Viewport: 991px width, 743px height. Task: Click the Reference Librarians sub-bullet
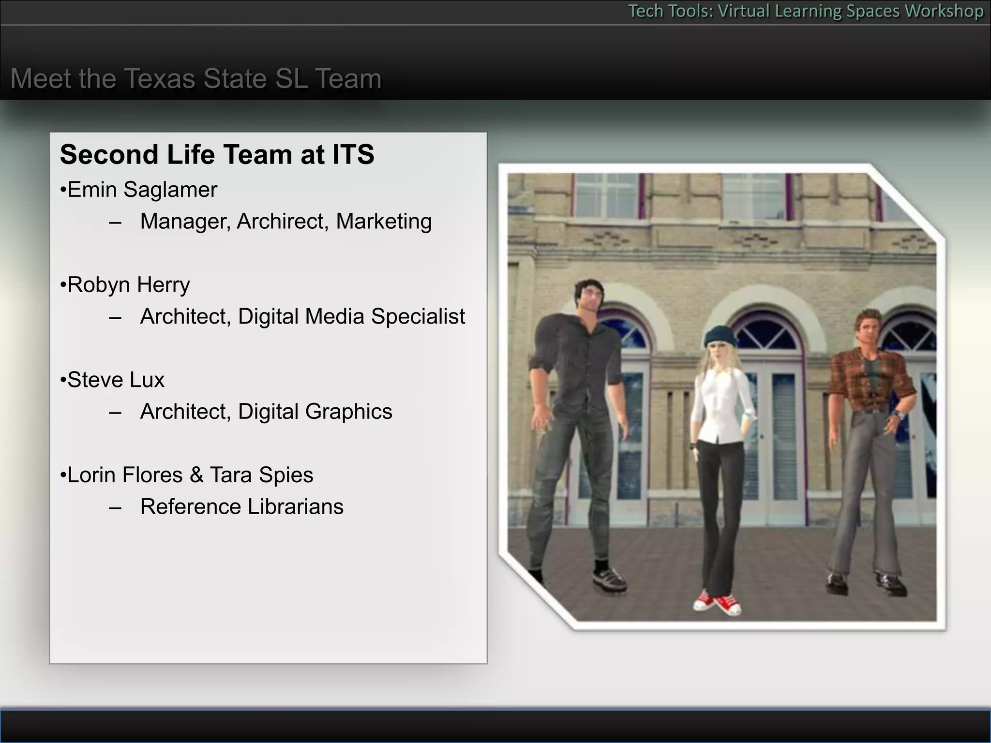[241, 507]
